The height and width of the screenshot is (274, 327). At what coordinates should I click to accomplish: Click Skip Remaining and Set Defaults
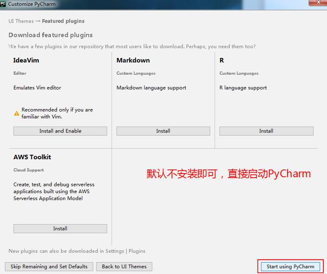(49, 267)
